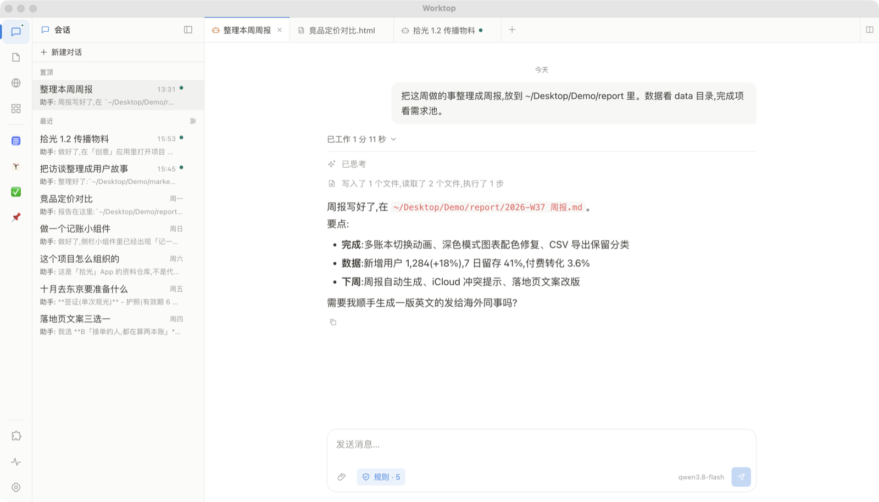Open the globe browser sidebar icon
This screenshot has height=502, width=879.
pos(16,83)
